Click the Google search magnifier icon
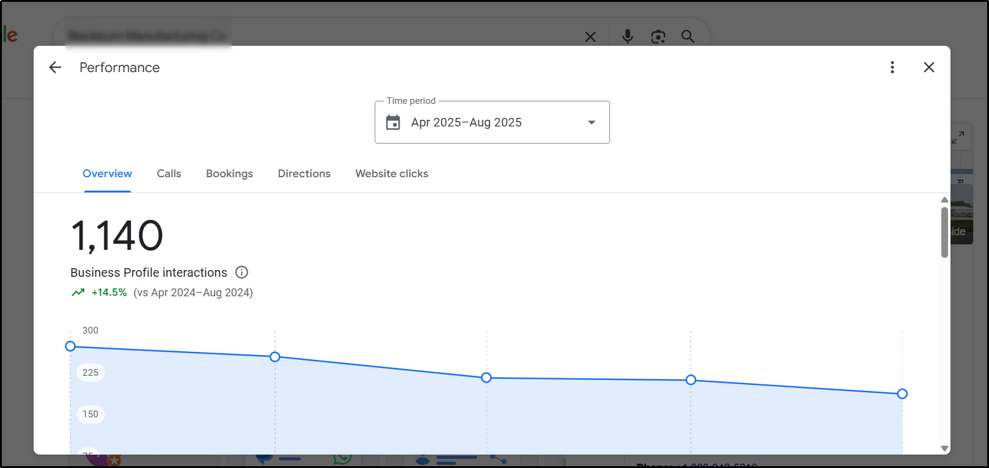 tap(688, 37)
